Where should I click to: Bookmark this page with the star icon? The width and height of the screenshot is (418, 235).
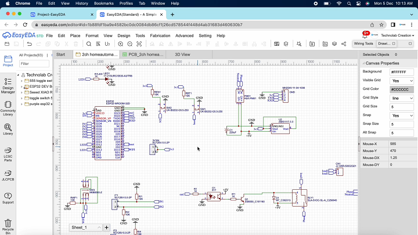[x=381, y=25]
